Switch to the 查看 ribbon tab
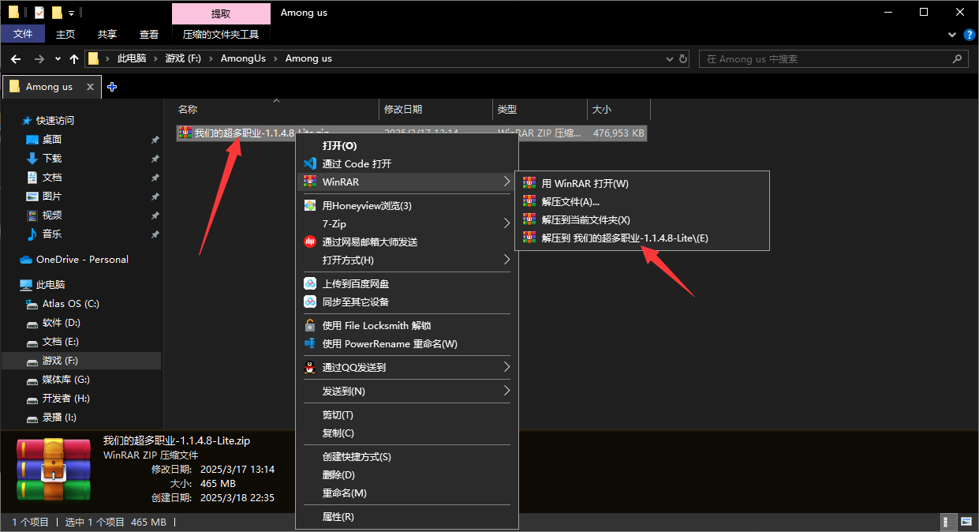This screenshot has width=979, height=532. [149, 34]
